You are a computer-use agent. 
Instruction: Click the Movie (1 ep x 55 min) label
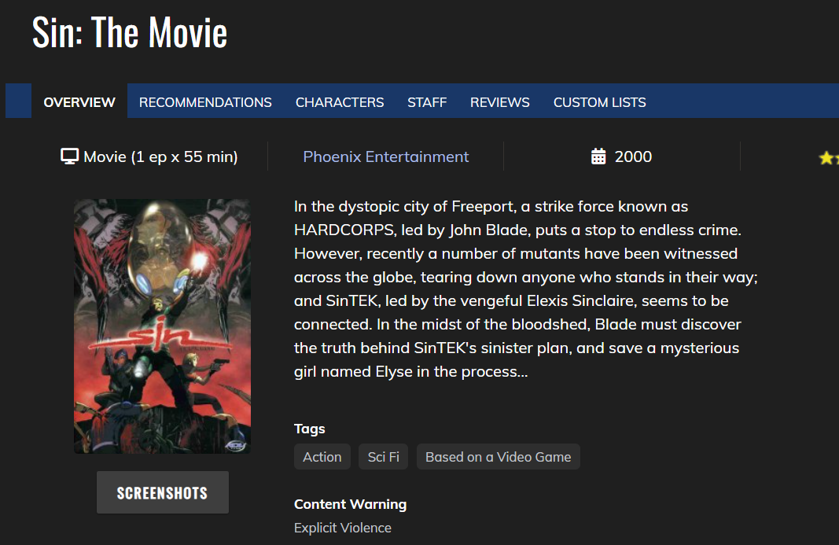pos(160,157)
